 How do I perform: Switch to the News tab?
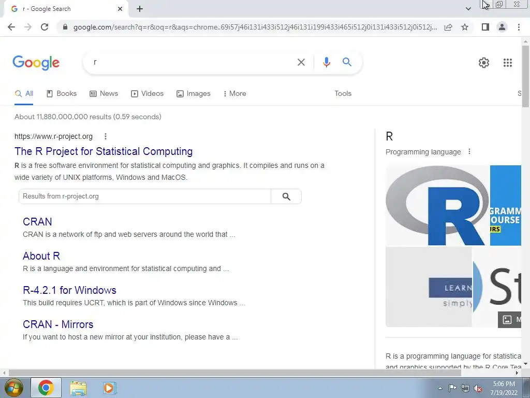[x=104, y=94]
